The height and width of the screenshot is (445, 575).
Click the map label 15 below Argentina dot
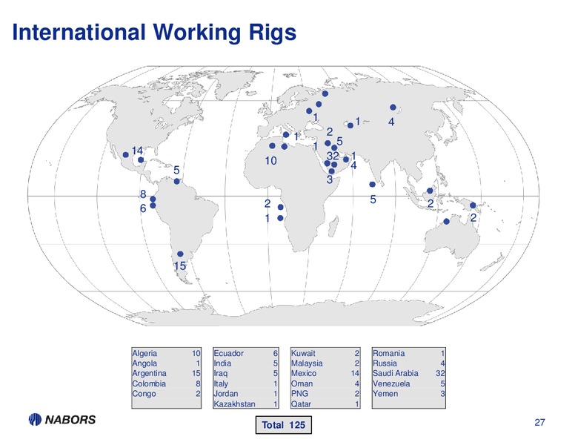coord(179,266)
